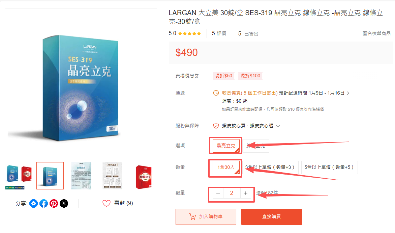This screenshot has width=395, height=233.
Task: Expand the 蝦皮放心買 guarantee details
Action: click(x=278, y=126)
